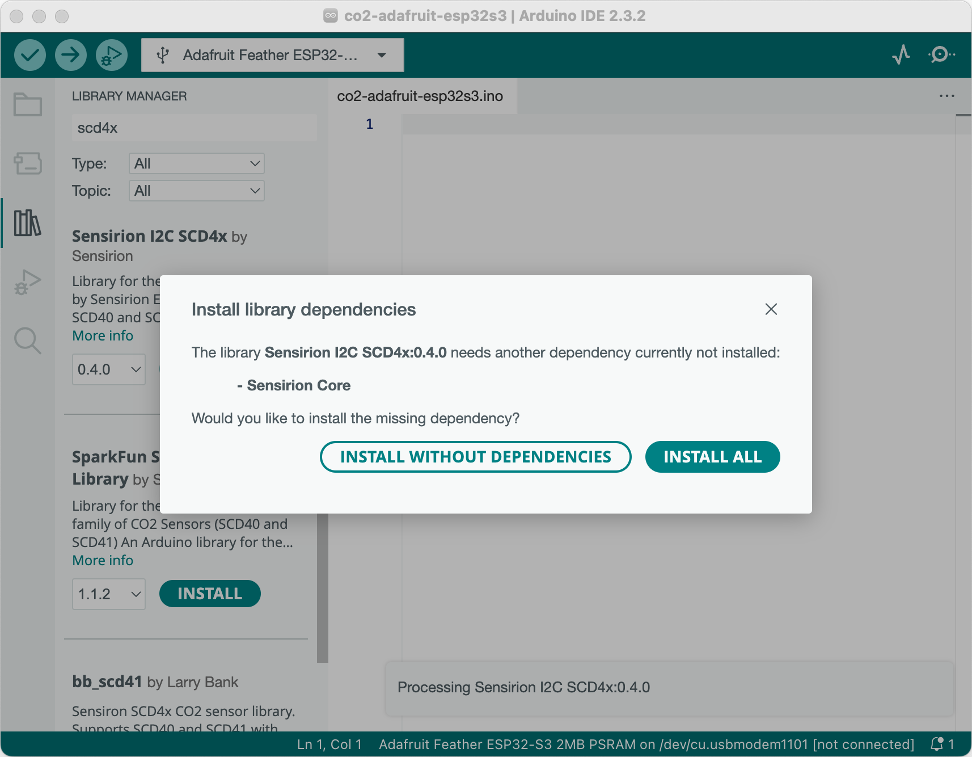Screen dimensions: 972x757
Task: Open the Serial Plotter
Action: coord(901,54)
